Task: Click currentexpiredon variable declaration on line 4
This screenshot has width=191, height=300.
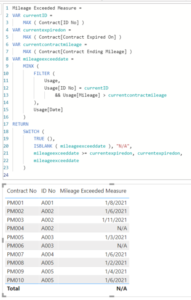Action: 44,30
